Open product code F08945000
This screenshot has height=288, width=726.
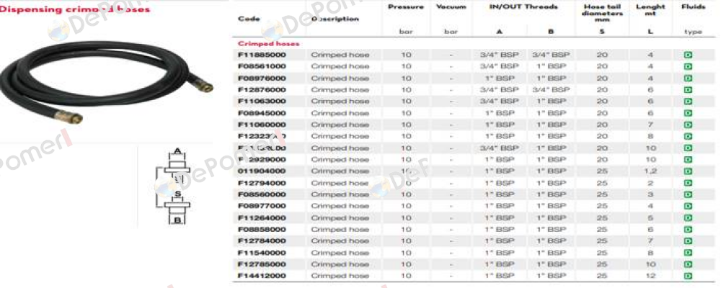pyautogui.click(x=262, y=113)
